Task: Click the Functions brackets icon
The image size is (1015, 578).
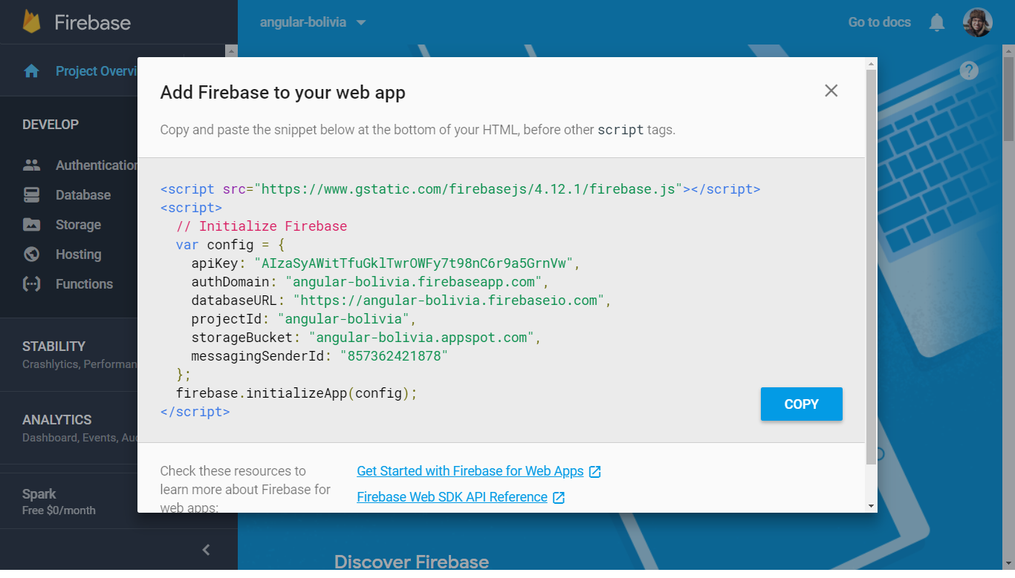Action: (x=31, y=284)
